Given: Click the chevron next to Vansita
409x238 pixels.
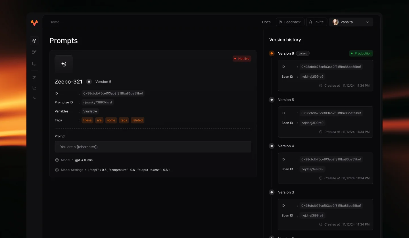Looking at the screenshot, I should pos(368,22).
